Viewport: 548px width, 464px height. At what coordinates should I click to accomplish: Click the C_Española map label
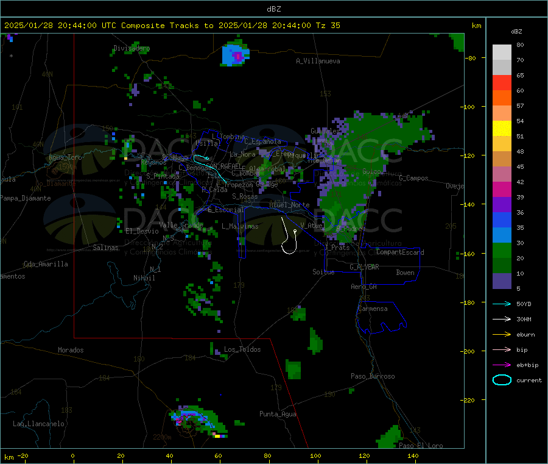point(262,141)
